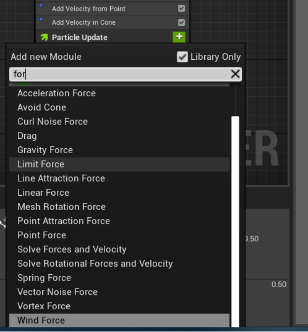
Task: Add the Gravity Force module
Action: [x=45, y=150]
